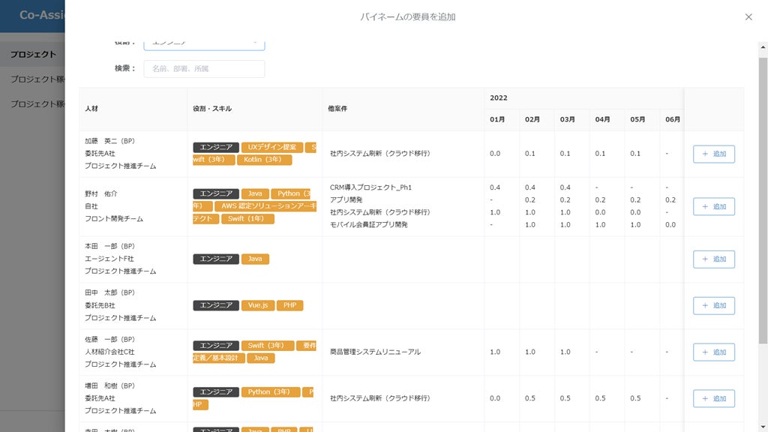Screen dimensions: 768x432
Task: Click the Java tag in 本田 一郎's row
Action: tap(255, 259)
